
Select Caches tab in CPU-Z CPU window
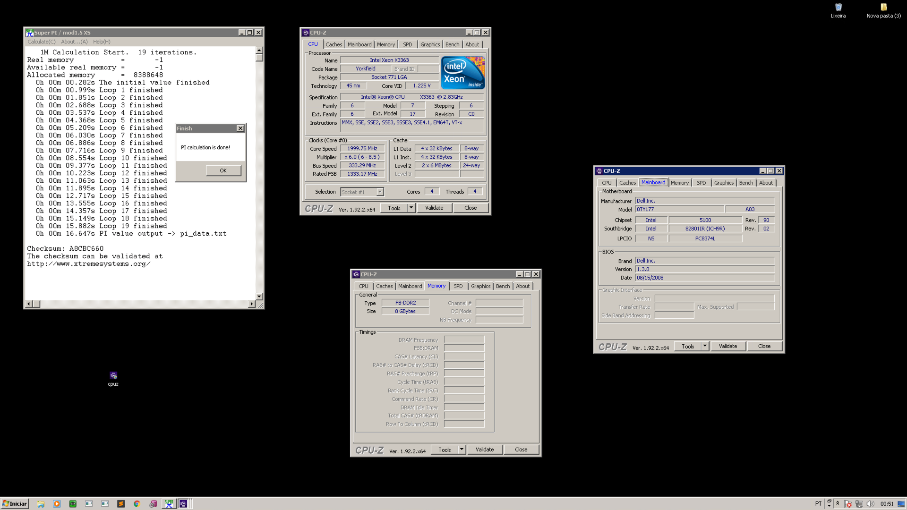click(334, 44)
